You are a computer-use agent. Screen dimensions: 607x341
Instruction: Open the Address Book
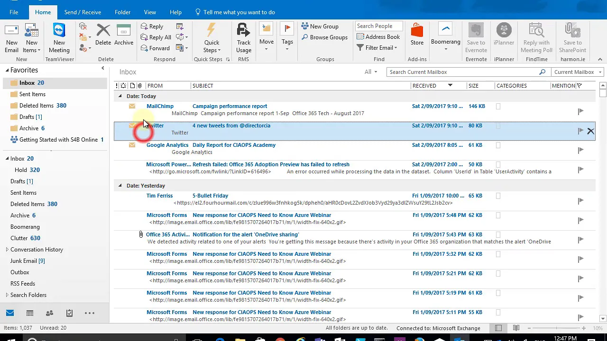coord(378,37)
